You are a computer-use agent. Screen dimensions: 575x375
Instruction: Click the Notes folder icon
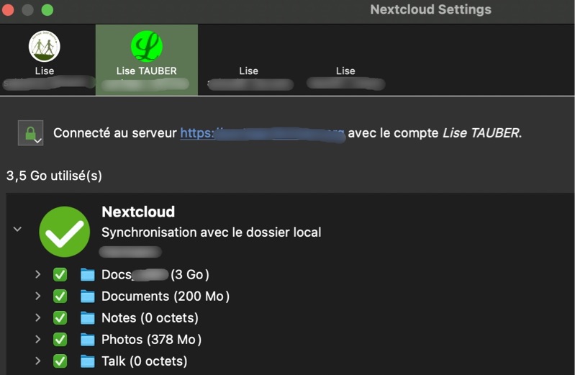88,317
